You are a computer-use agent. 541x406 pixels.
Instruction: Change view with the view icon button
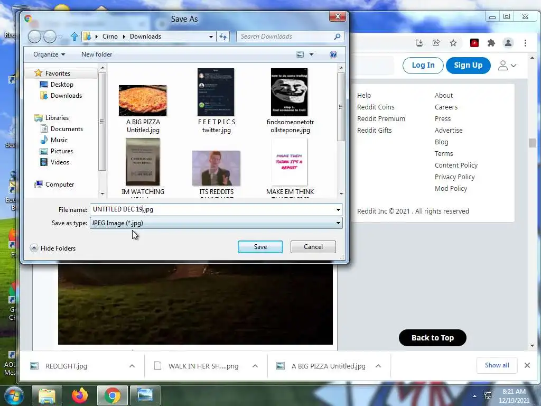point(300,54)
